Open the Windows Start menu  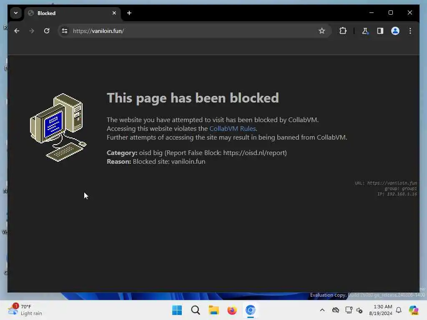tap(177, 310)
